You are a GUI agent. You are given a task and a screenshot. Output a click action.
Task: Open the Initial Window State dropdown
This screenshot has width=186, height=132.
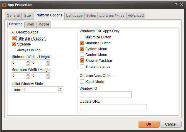point(61,90)
